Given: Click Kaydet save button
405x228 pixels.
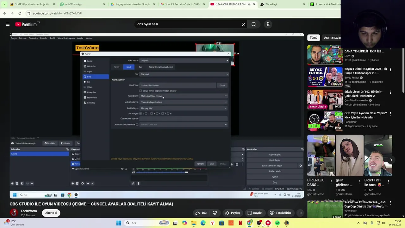Looking at the screenshot, I should tap(255, 213).
